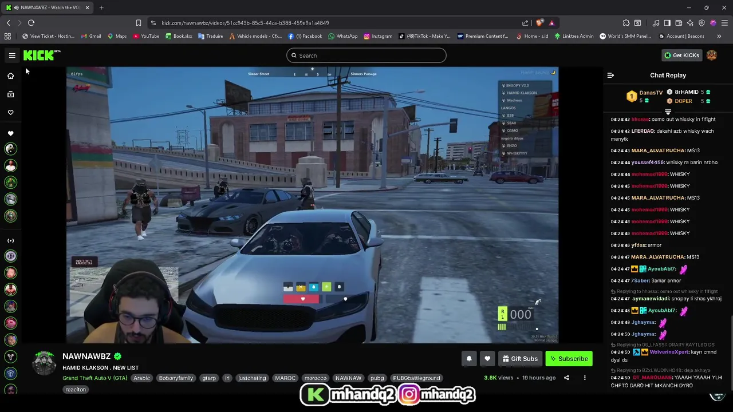The image size is (733, 412).
Task: Go to Kick home via sidebar house icon
Action: click(x=10, y=76)
